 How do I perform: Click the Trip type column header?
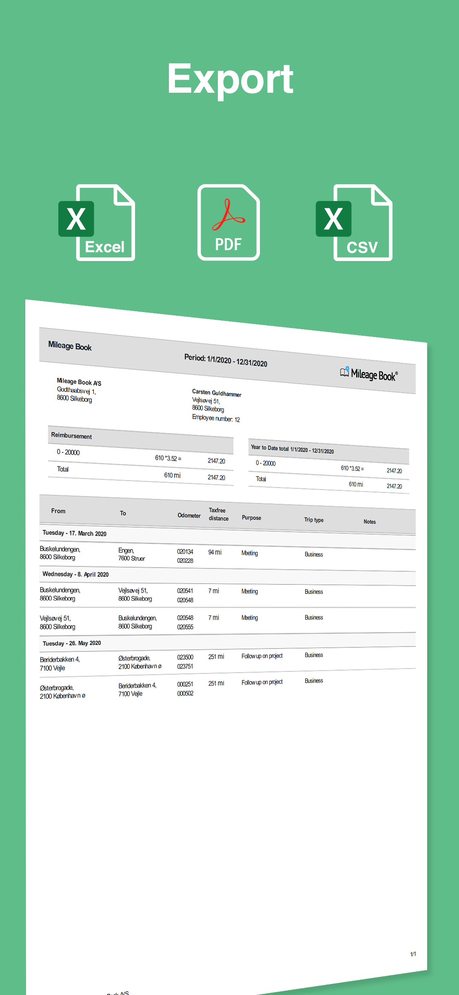(x=314, y=520)
